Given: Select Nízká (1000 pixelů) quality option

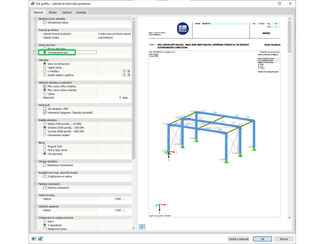Looking at the screenshot, I should pos(44,124).
